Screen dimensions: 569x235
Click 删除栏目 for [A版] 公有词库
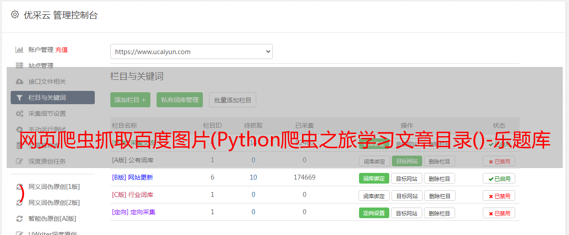click(x=440, y=161)
